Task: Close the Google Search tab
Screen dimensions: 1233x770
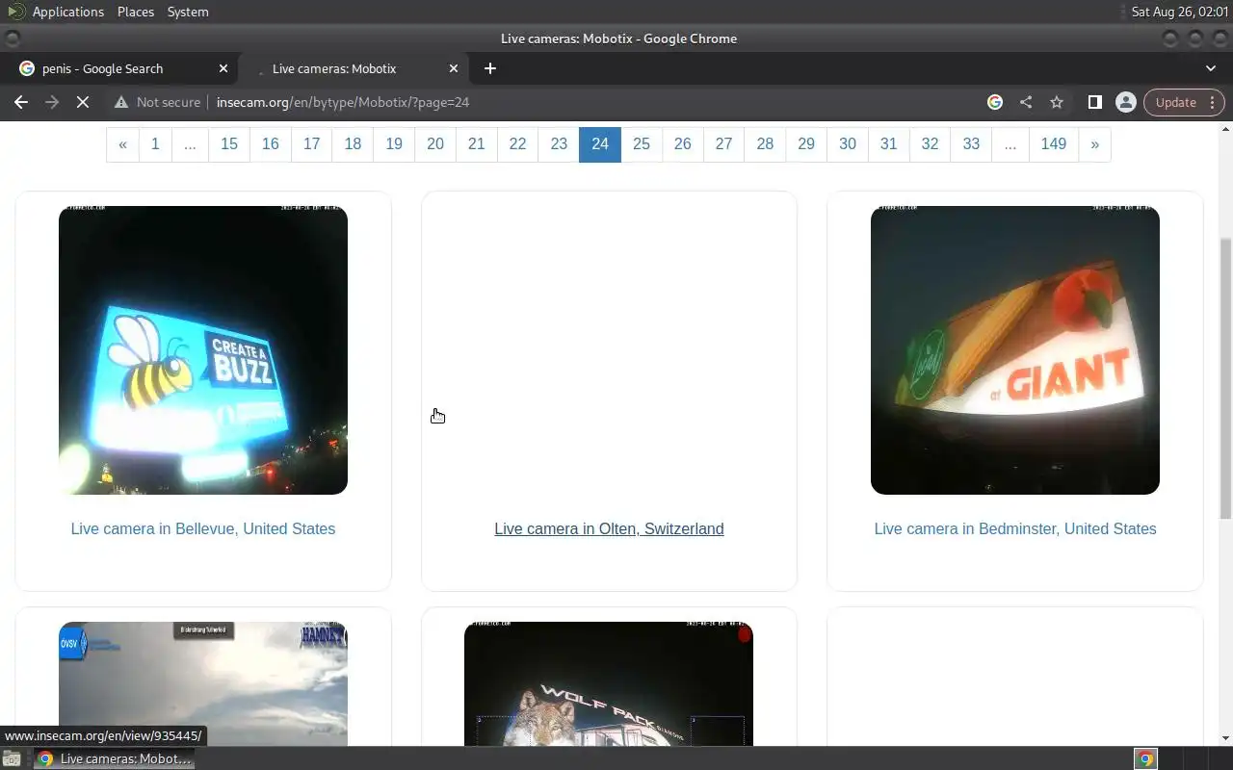Action: [x=223, y=68]
